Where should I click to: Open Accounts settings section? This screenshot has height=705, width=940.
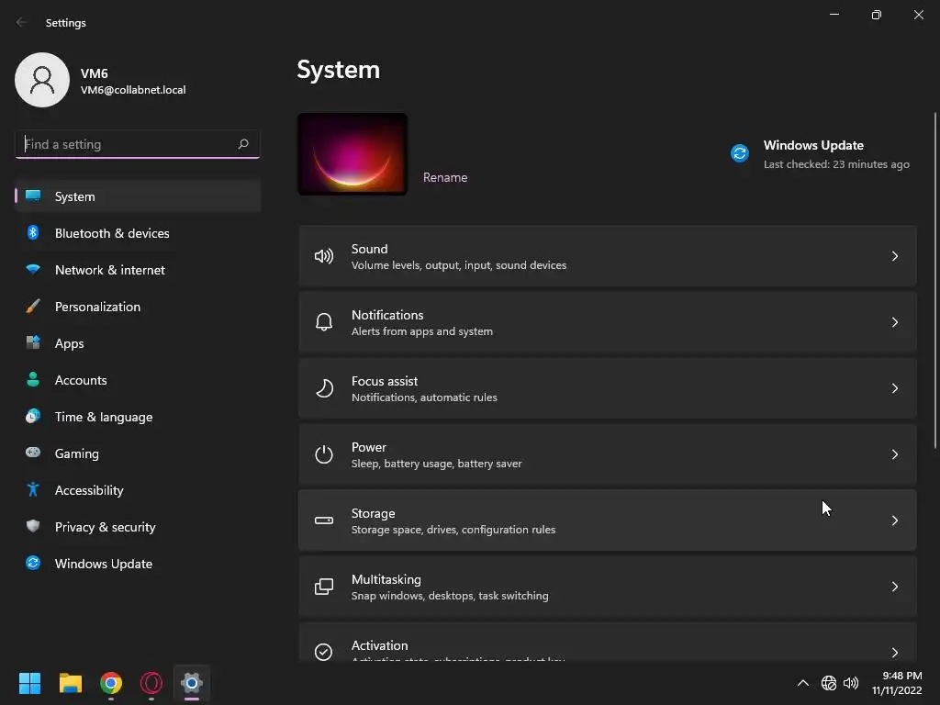tap(138, 380)
